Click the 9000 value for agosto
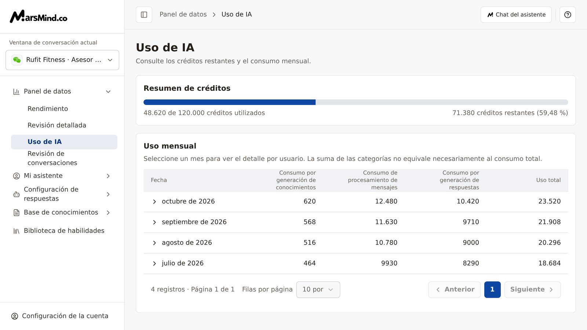The image size is (587, 330). (471, 242)
